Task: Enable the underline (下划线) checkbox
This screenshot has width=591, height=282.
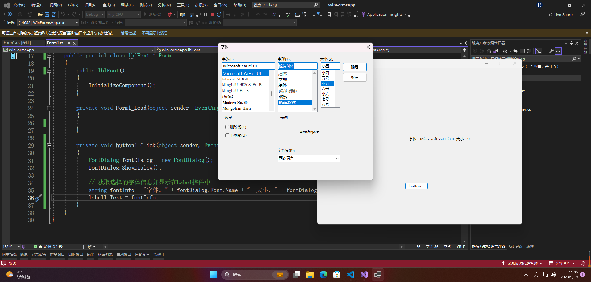Action: coord(227,135)
